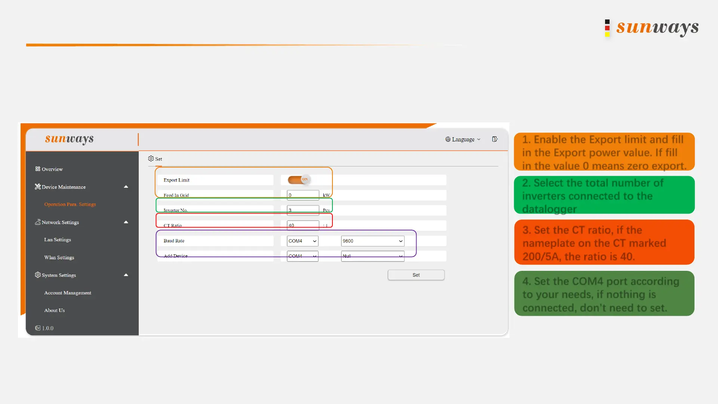
Task: Click the logout icon in header
Action: point(495,139)
